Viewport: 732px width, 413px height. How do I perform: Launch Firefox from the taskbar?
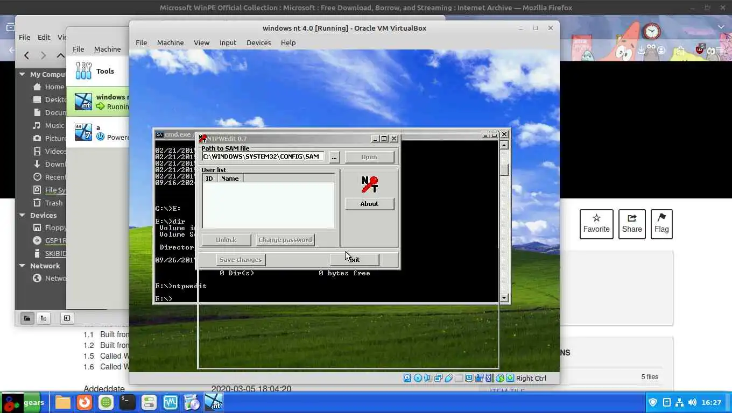pyautogui.click(x=84, y=402)
